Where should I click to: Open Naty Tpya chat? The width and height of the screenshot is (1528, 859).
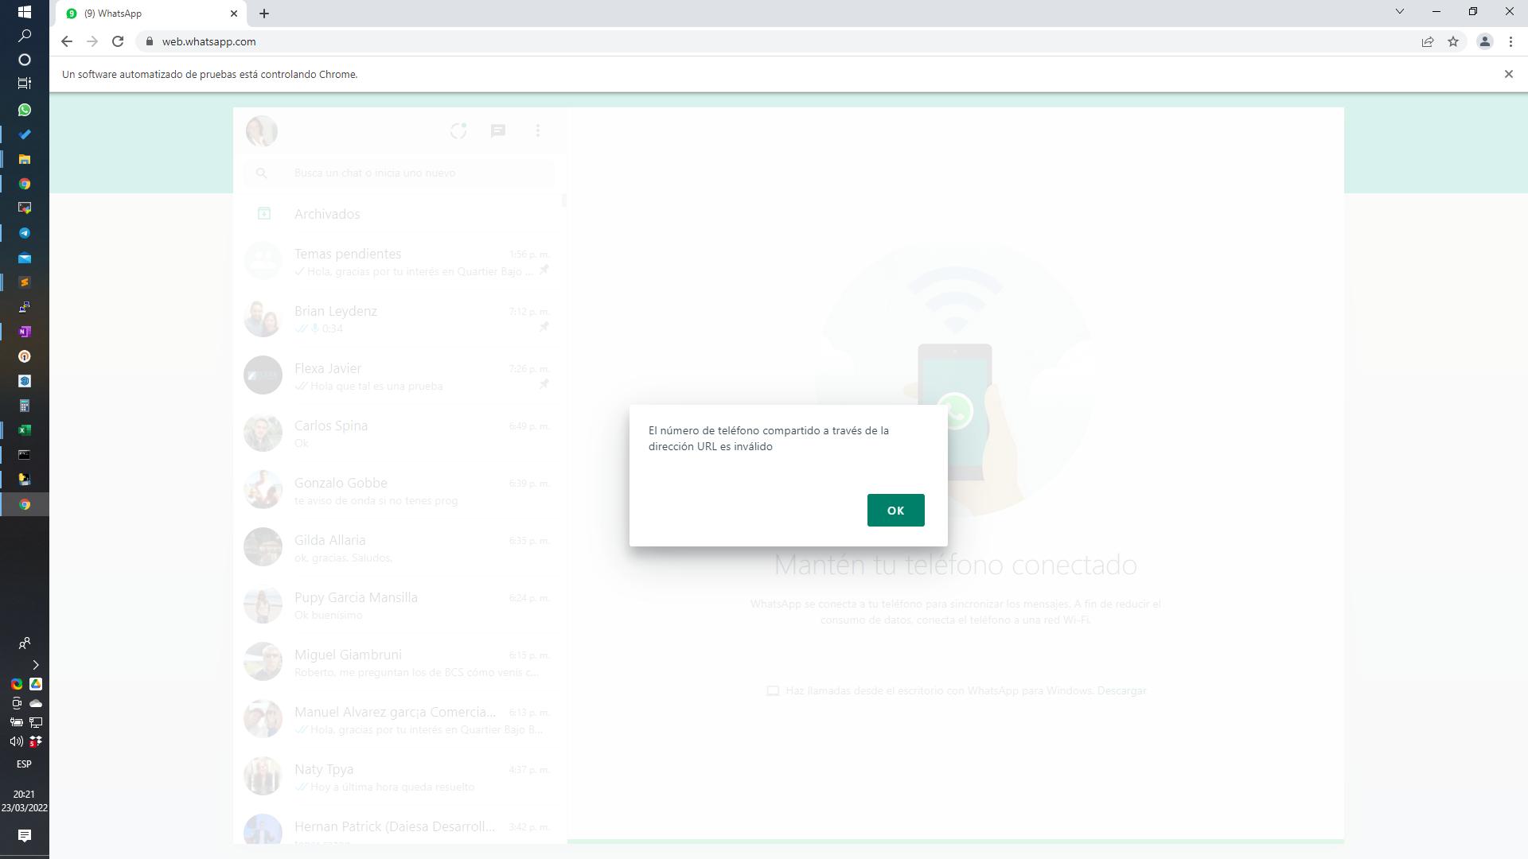[x=400, y=777]
